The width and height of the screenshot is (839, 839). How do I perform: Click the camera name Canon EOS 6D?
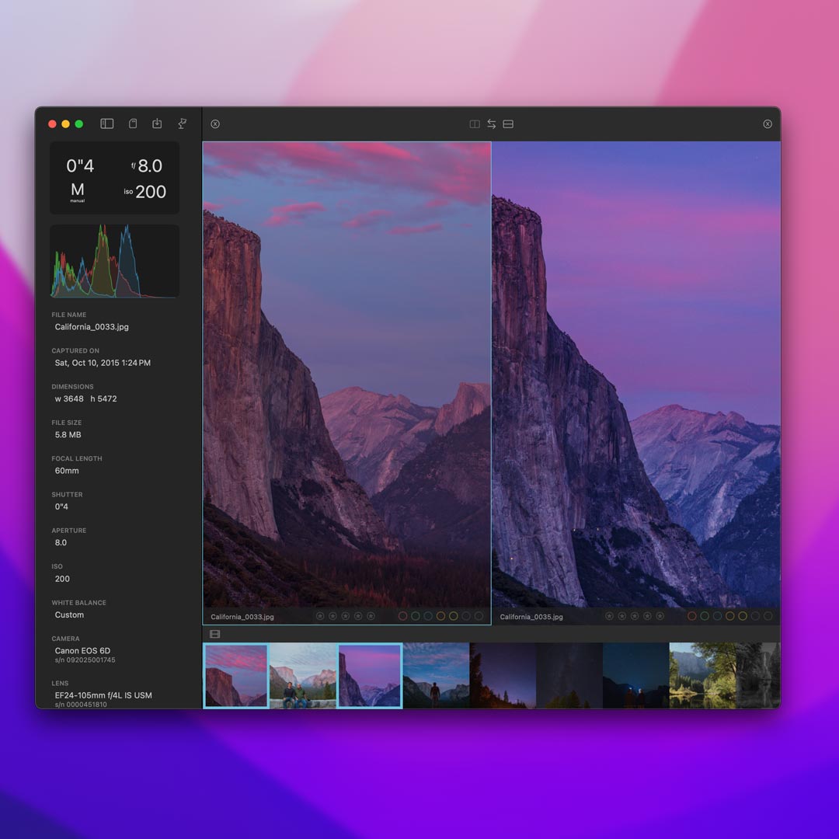point(82,651)
